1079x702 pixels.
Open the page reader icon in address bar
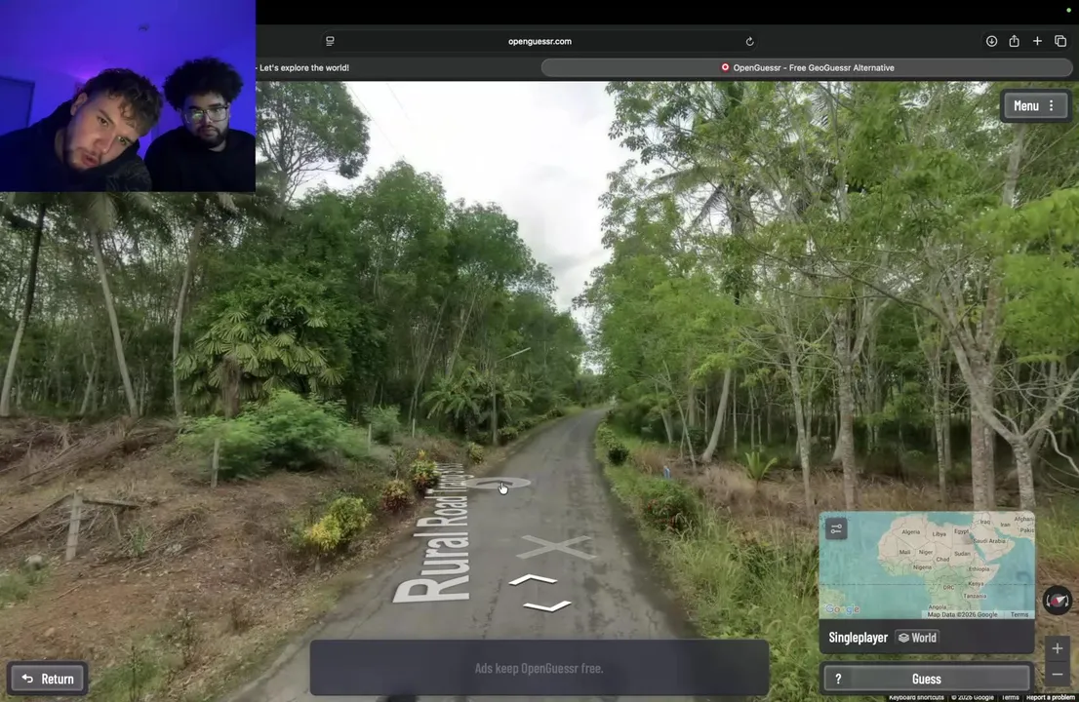coord(331,41)
